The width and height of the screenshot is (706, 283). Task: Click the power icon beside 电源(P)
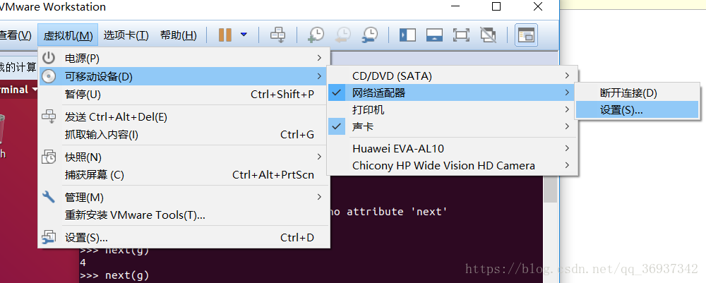49,58
